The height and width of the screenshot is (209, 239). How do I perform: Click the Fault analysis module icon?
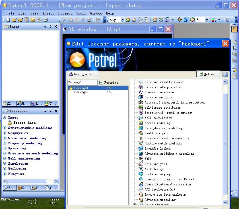click(141, 133)
